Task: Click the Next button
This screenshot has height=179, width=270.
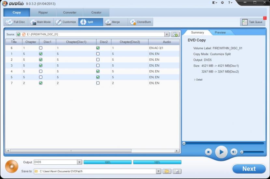Action: pyautogui.click(x=249, y=169)
